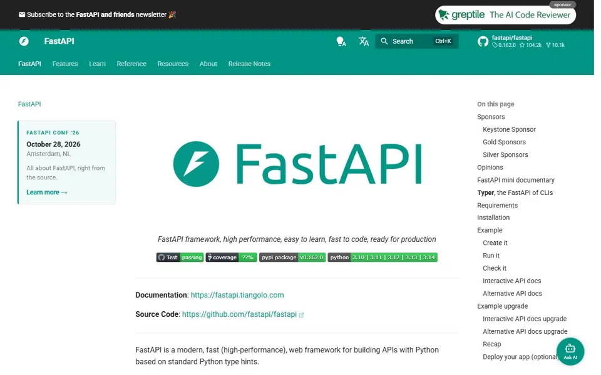Toggle the light/dark theme icon
This screenshot has height=375, width=601.
(341, 41)
